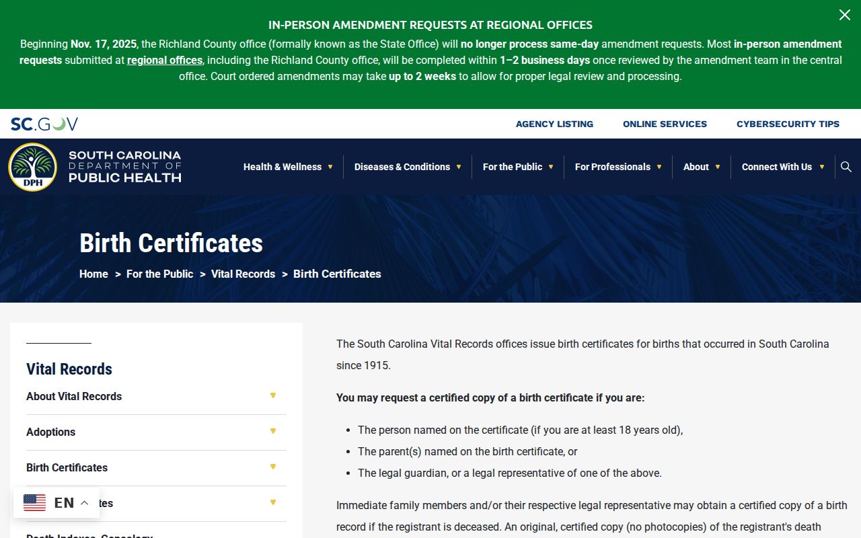Click the South Carolina Department of Public Health wordmark

pyautogui.click(x=125, y=167)
